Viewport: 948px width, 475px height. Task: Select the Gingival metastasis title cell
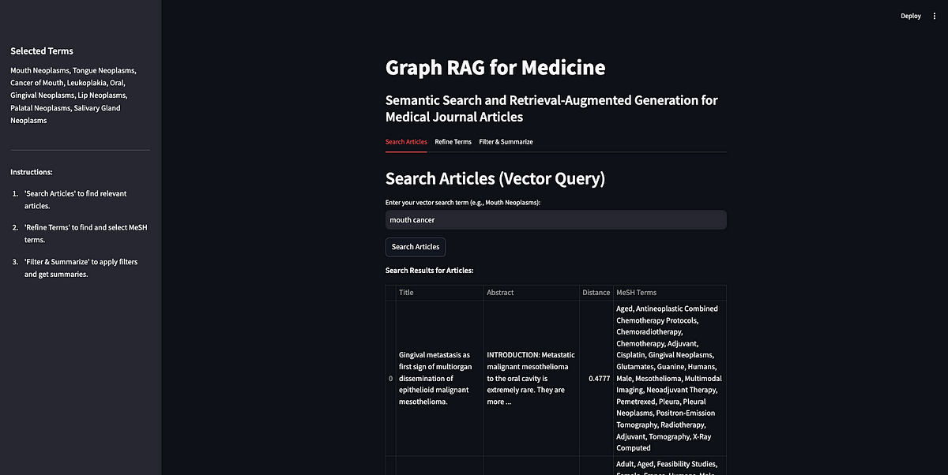[440, 378]
